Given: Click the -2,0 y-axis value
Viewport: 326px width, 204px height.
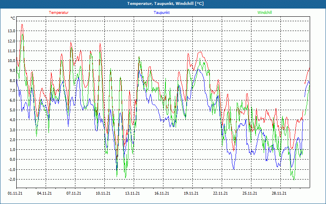Looking at the screenshot, I should coord(12,179).
